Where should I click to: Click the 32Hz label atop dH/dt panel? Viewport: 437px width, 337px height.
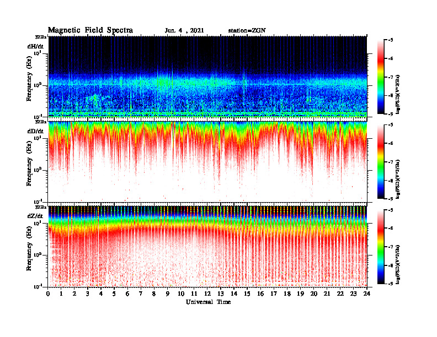pos(41,37)
